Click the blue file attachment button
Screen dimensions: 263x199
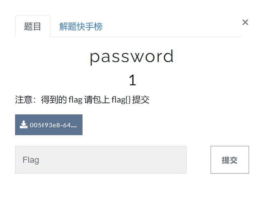click(x=49, y=125)
